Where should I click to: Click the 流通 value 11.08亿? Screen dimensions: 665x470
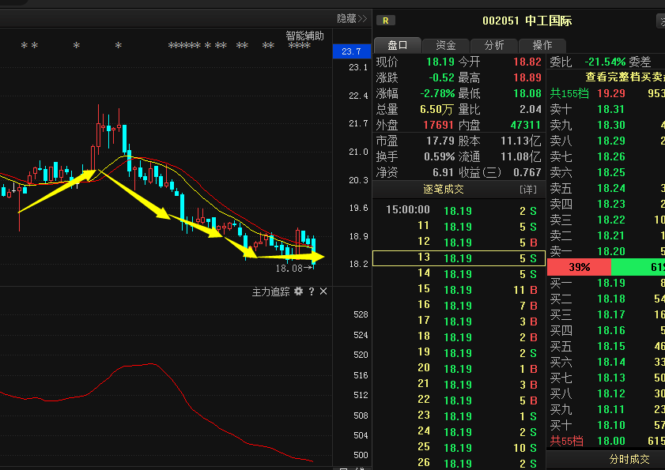521,157
